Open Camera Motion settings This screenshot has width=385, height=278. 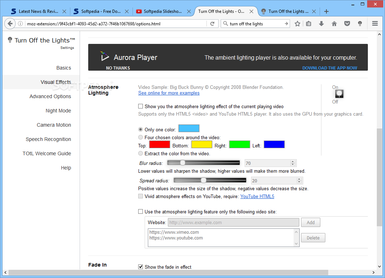(x=54, y=125)
